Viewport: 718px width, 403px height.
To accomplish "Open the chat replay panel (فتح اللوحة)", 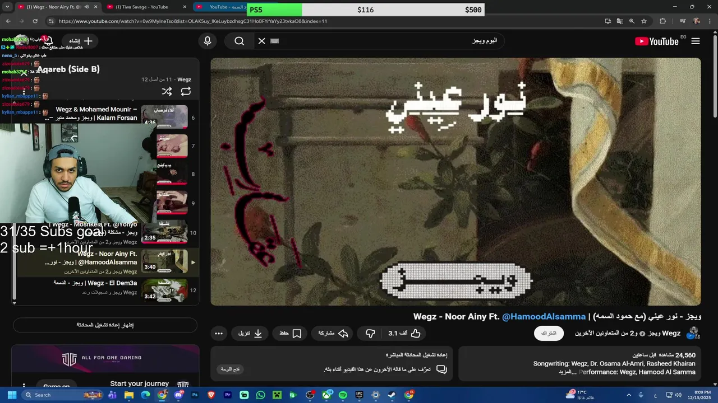I will tap(230, 369).
